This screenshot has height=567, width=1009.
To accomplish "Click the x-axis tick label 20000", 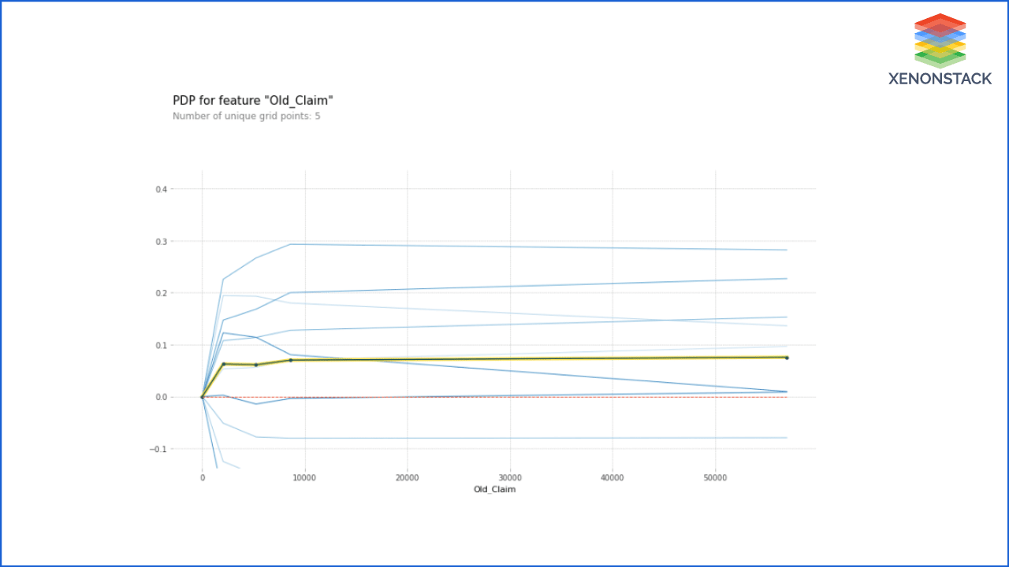I will [408, 478].
